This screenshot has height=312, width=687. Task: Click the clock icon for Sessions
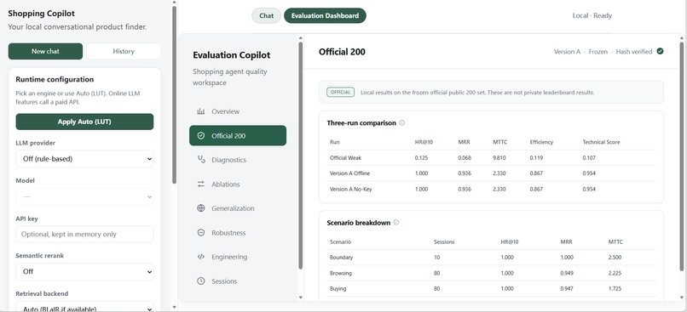(200, 281)
